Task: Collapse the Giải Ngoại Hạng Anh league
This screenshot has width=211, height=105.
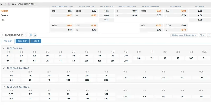Action: coord(2,4)
